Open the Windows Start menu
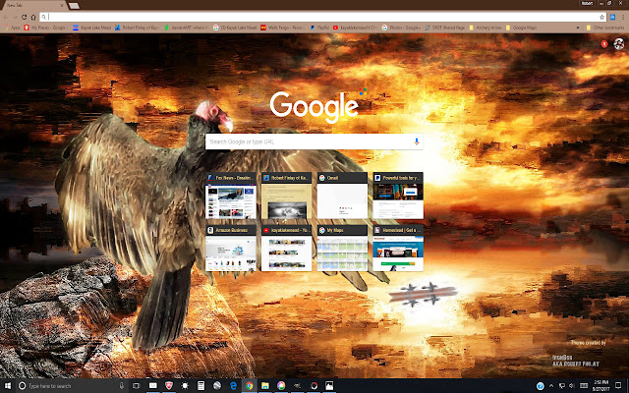Viewport: 629px width, 393px height. pos(7,386)
